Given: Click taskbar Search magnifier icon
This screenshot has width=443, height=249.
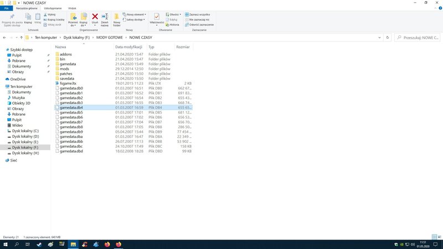Looking at the screenshot, I should (17, 245).
